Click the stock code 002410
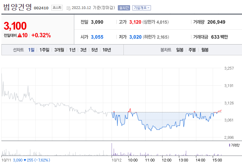Image resolution: width=242 pixels, height=166 pixels. point(41,8)
